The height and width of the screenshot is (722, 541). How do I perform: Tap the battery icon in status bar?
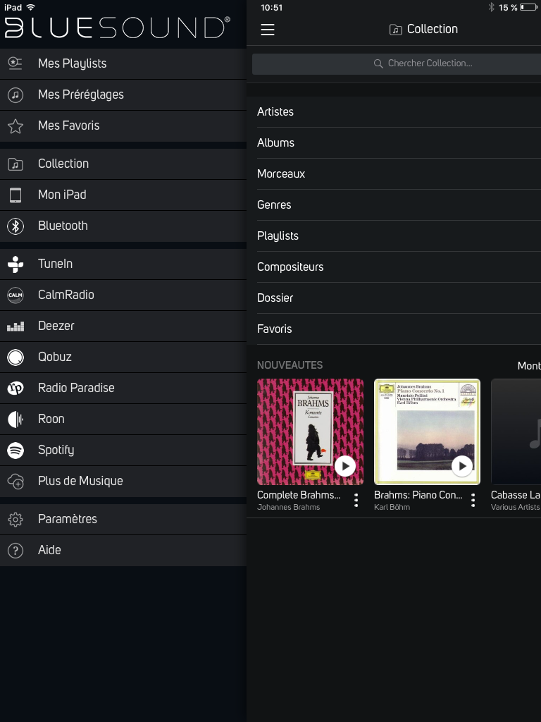528,7
